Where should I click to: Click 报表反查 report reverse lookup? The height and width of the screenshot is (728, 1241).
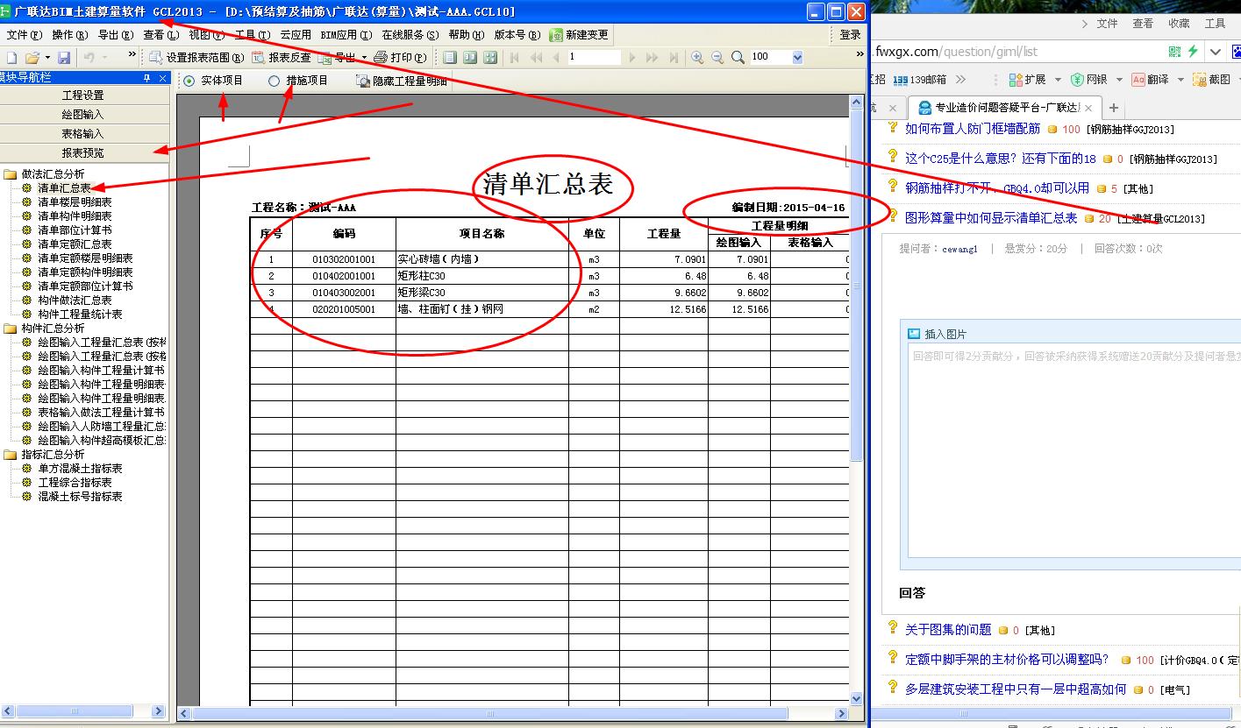click(282, 57)
